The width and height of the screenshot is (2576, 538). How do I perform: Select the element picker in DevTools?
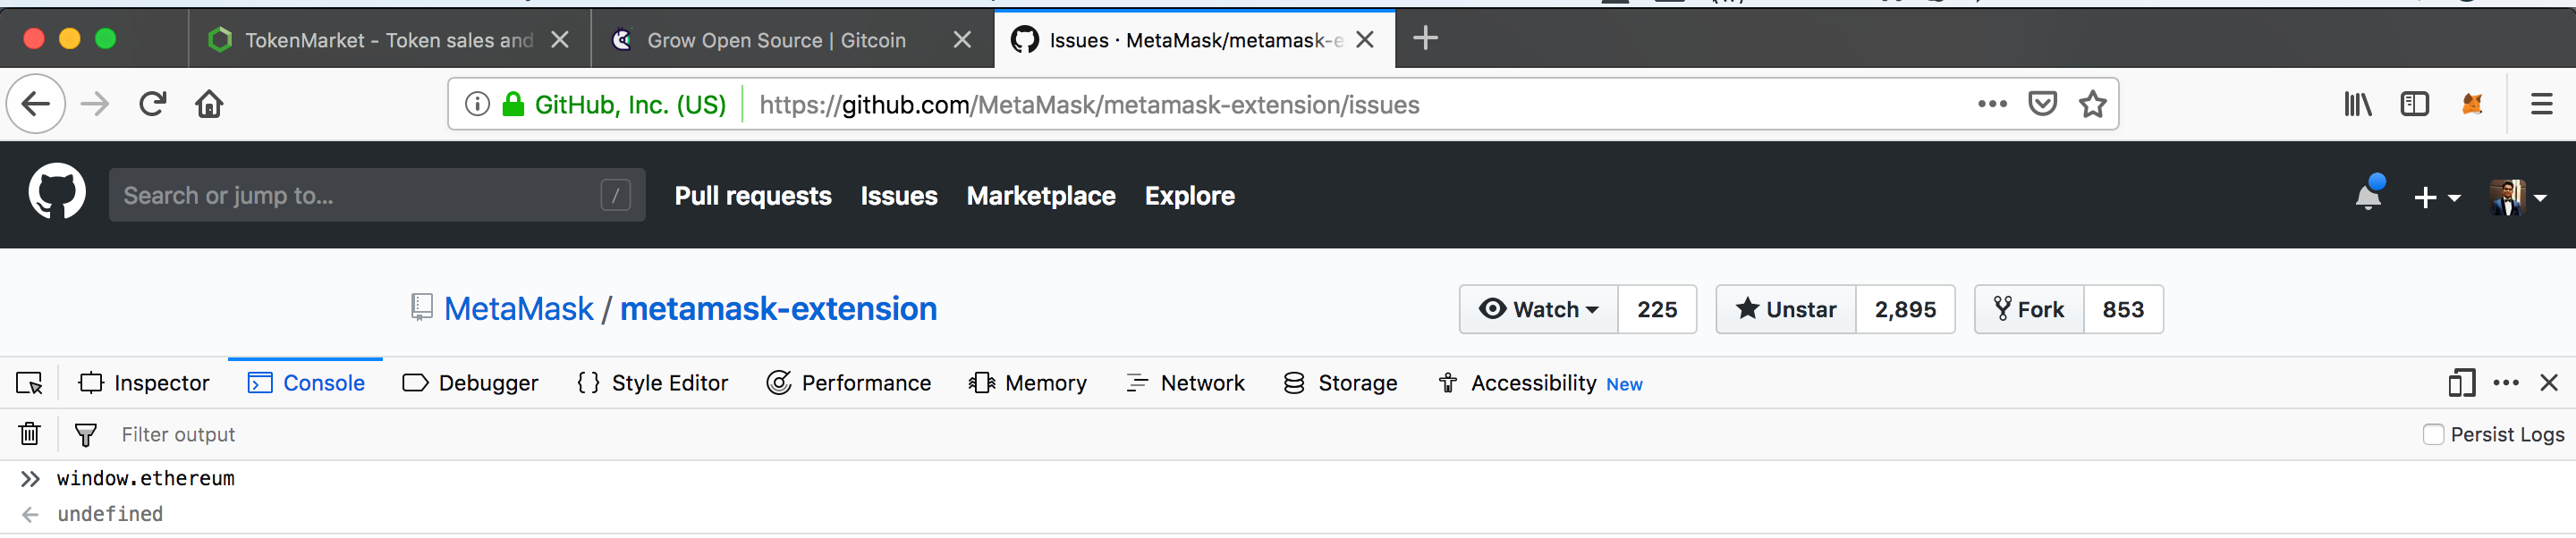coord(29,383)
